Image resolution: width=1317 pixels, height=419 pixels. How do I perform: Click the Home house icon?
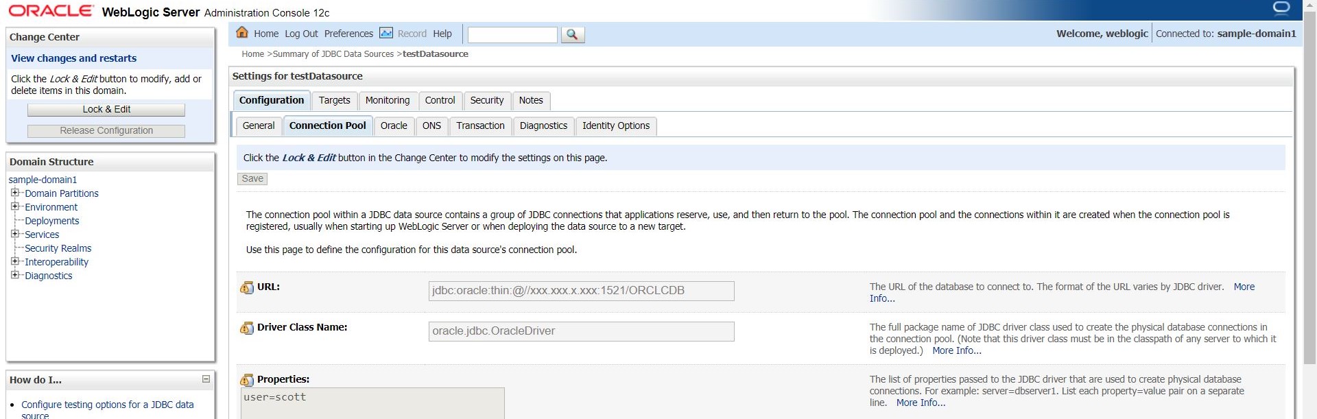click(x=242, y=32)
